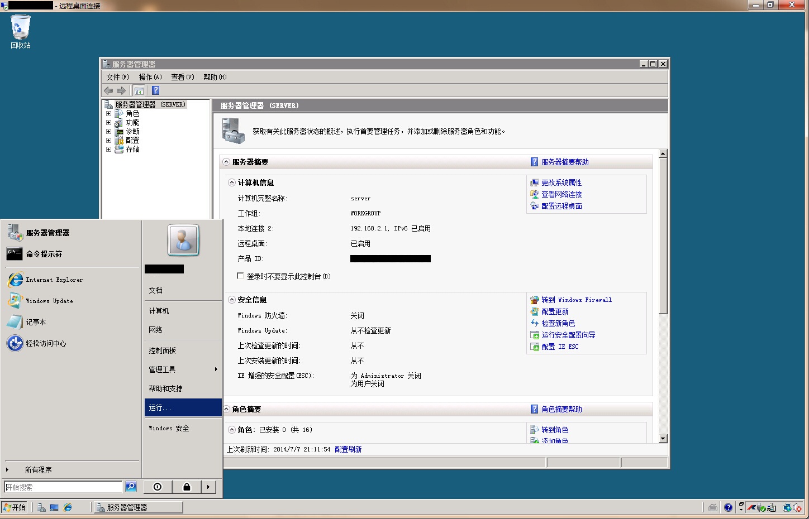Viewport: 809px width, 519px height.
Task: Click the 服务器摘要帮助 link
Action: (565, 162)
